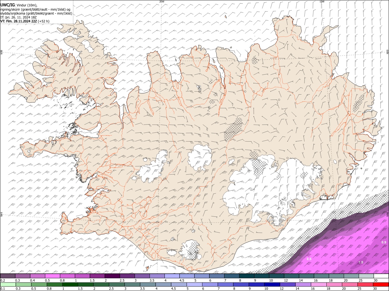Pick the light grey 25 swatch on the snow scale
This screenshot has width=389, height=291.
pyautogui.click(x=366, y=276)
